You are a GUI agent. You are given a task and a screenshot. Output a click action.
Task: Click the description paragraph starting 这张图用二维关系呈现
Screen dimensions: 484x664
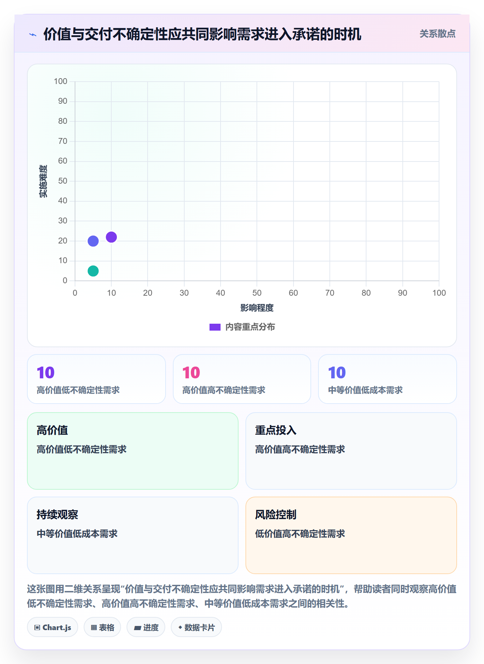click(242, 596)
